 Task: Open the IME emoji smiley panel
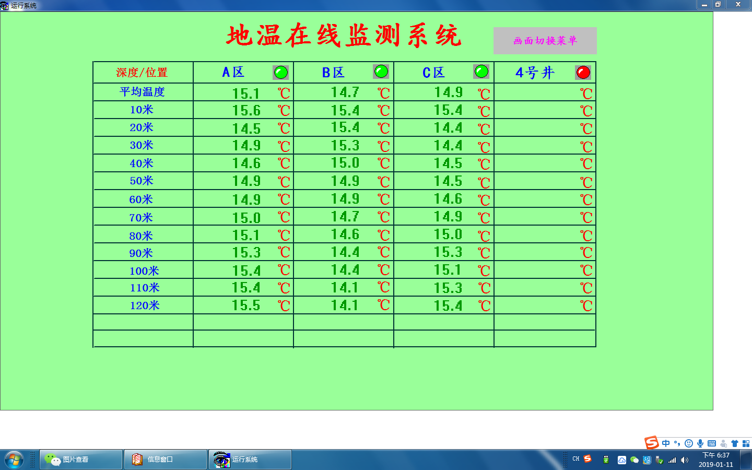[x=689, y=443]
